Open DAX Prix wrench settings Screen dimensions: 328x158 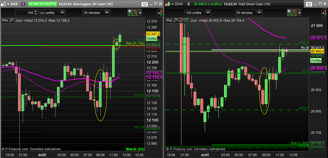pos(11,20)
